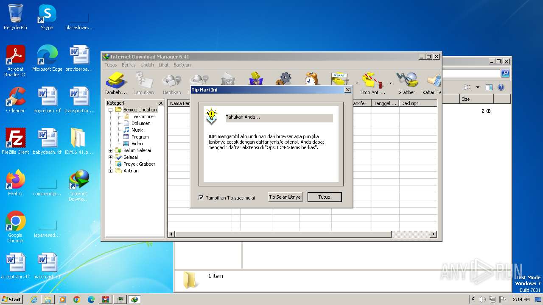The width and height of the screenshot is (543, 305).
Task: Select the Acrobat Reader DC shortcut
Action: click(x=15, y=61)
